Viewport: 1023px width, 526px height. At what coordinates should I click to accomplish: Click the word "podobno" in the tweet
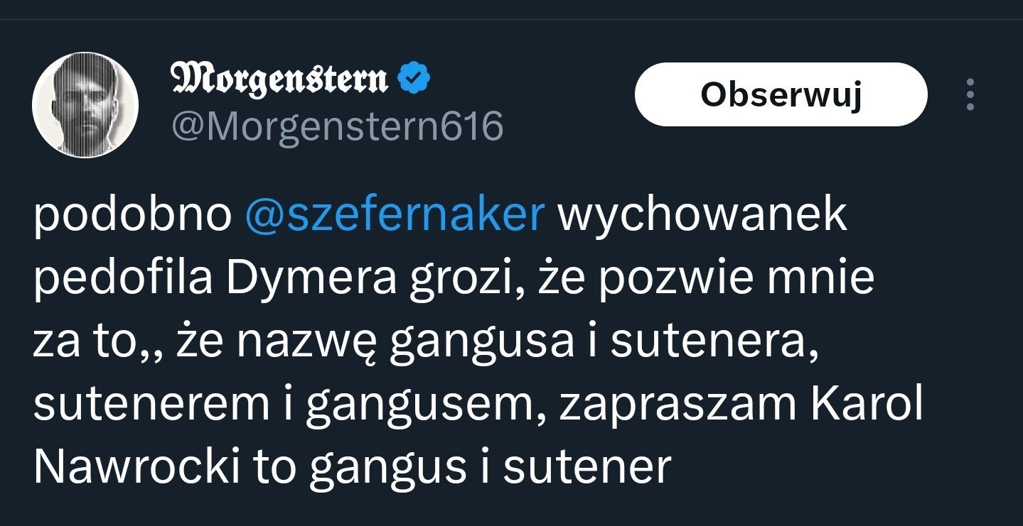(132, 217)
